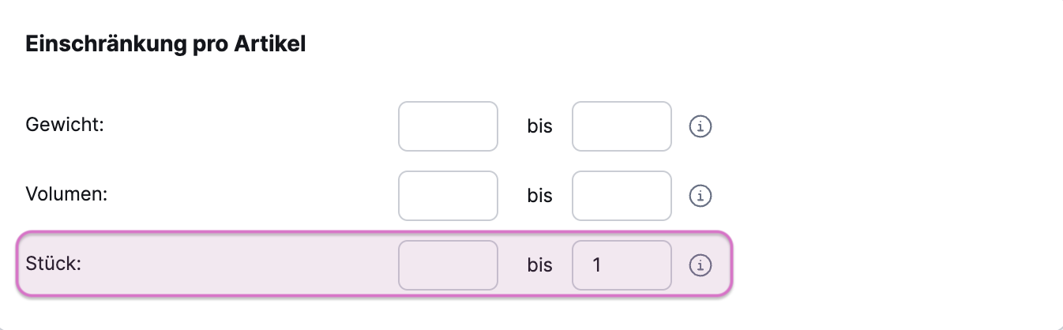
Task: Click "bis" in the Stück row
Action: (539, 266)
